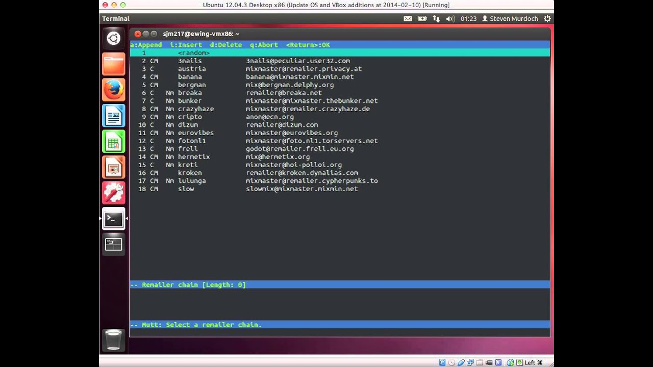The height and width of the screenshot is (367, 653).
Task: Click the a:Append command hint
Action: pyautogui.click(x=146, y=45)
